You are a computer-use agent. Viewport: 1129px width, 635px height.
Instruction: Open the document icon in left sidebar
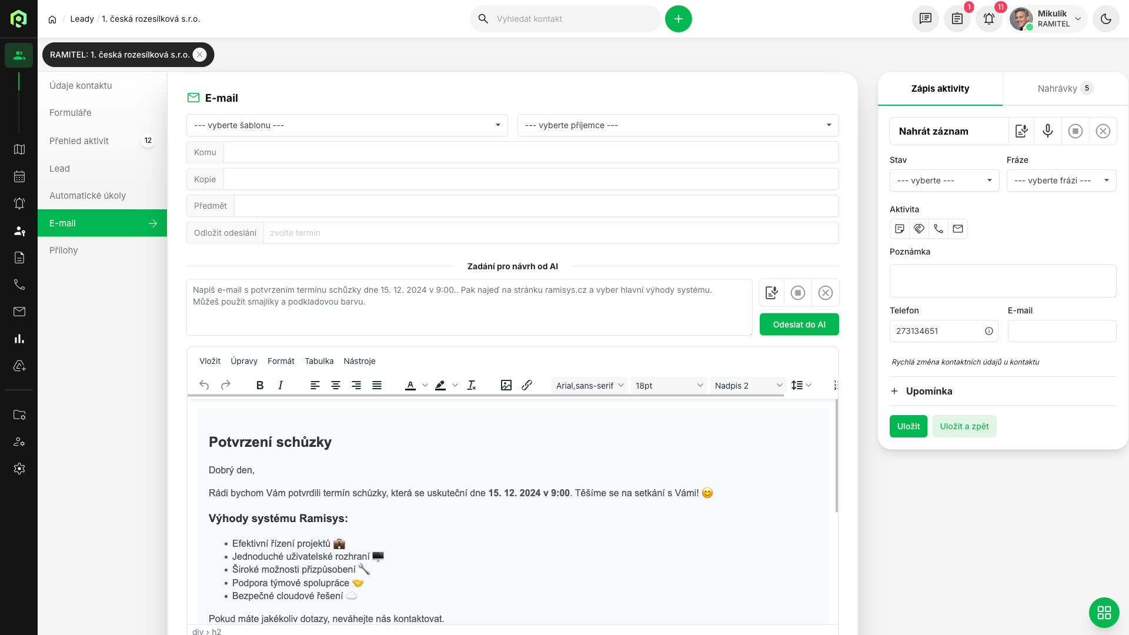(19, 258)
